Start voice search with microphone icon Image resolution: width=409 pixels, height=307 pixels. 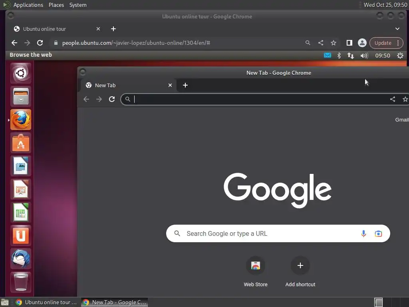[x=363, y=233]
